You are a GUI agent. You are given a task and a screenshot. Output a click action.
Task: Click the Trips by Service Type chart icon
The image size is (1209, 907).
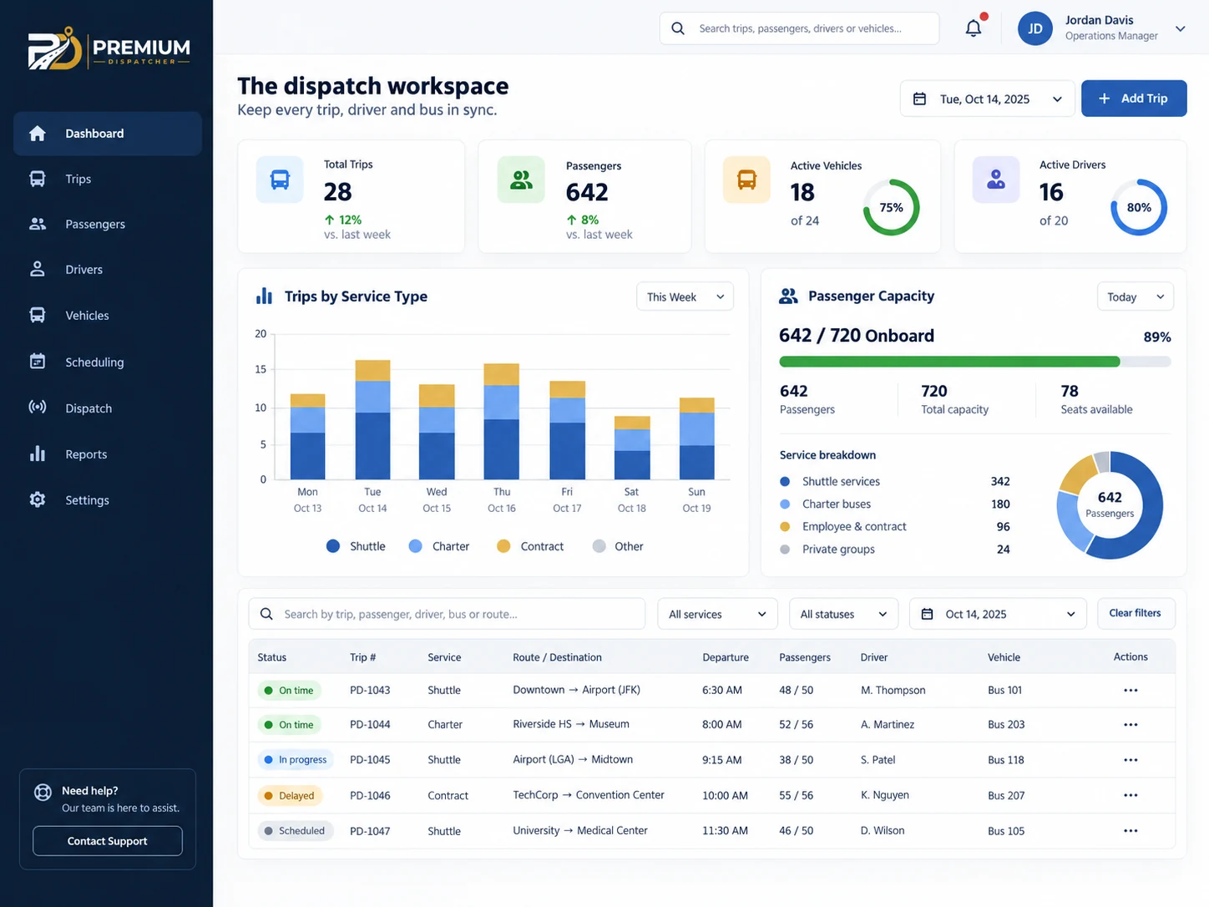click(264, 296)
